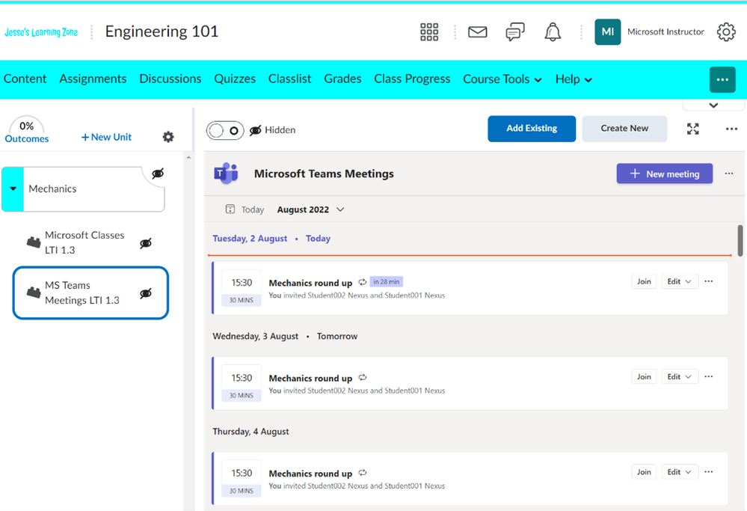This screenshot has width=747, height=511.
Task: Open more options for Tuesday's meeting
Action: [708, 281]
